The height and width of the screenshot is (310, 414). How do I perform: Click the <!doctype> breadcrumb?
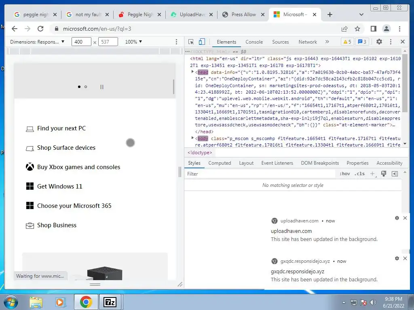point(200,153)
